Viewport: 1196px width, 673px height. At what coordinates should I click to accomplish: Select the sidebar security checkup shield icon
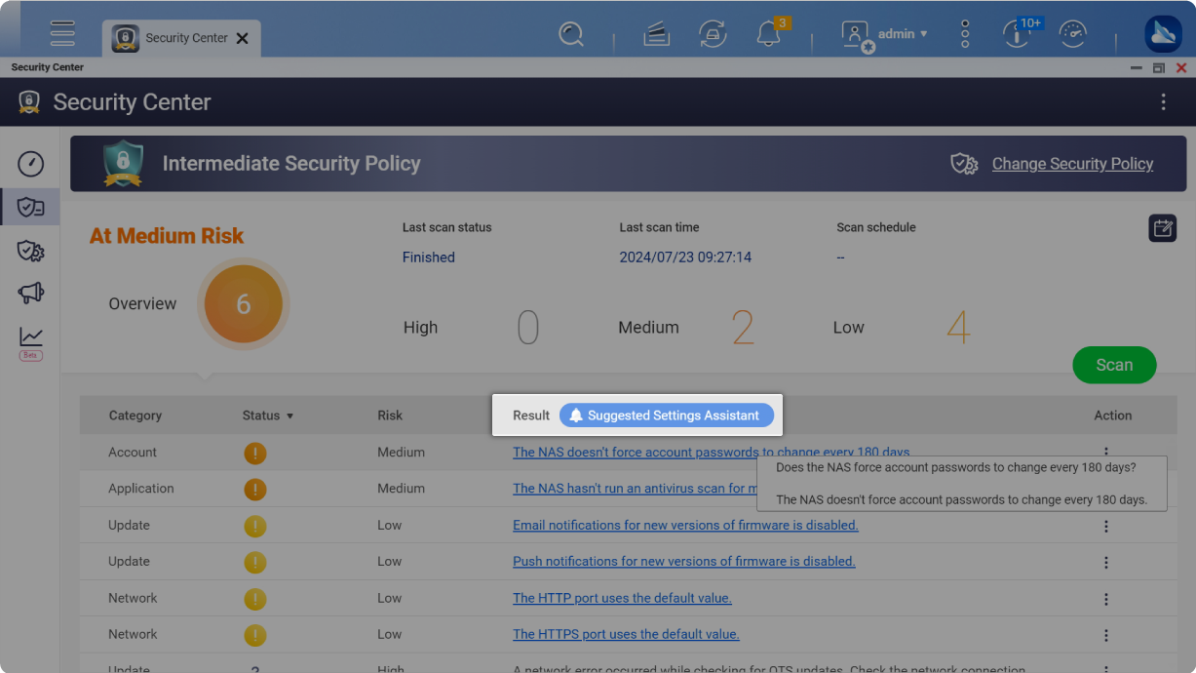coord(31,207)
